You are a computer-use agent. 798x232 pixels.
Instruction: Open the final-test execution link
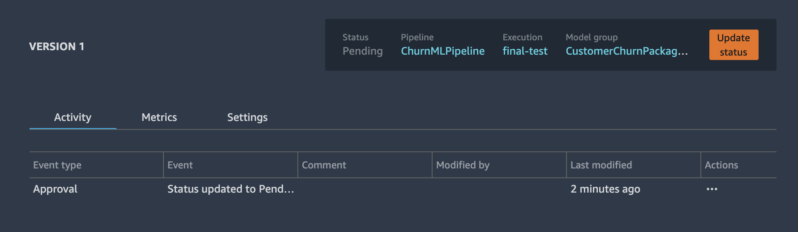click(525, 51)
